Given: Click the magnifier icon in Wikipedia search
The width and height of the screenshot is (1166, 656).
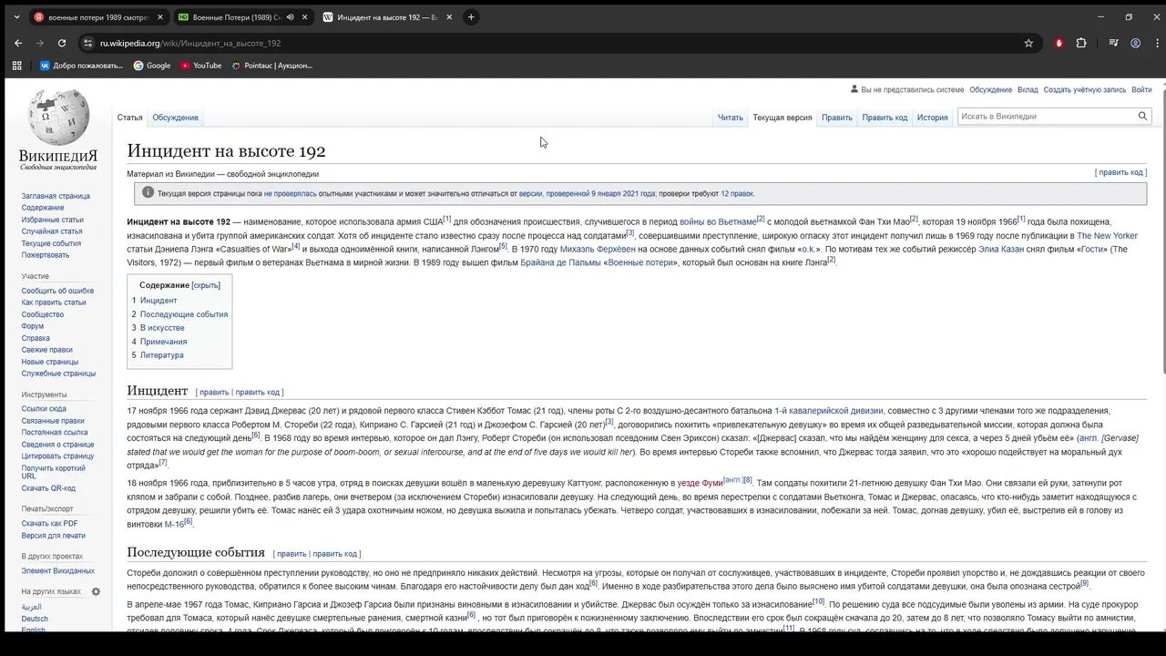Looking at the screenshot, I should pyautogui.click(x=1142, y=117).
